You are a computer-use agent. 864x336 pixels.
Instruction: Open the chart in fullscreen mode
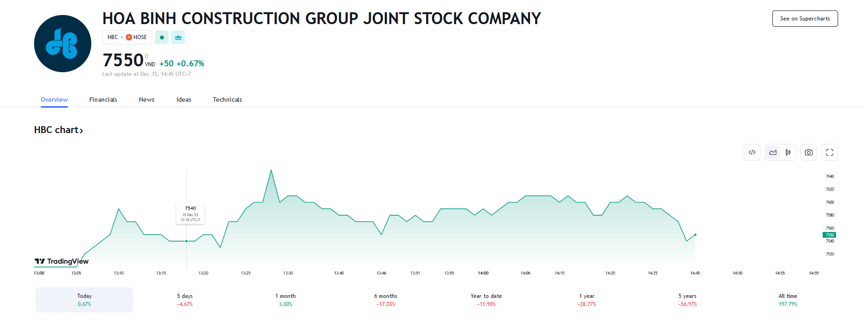pyautogui.click(x=829, y=153)
